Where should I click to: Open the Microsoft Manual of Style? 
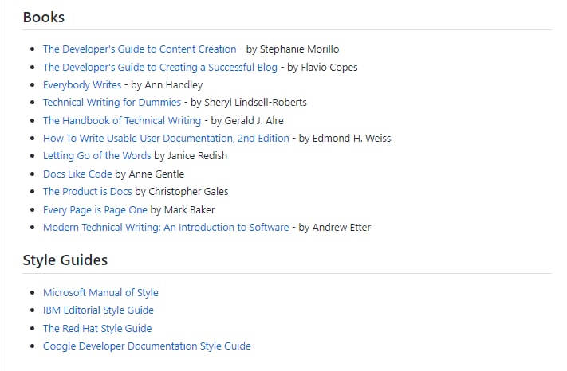coord(100,293)
